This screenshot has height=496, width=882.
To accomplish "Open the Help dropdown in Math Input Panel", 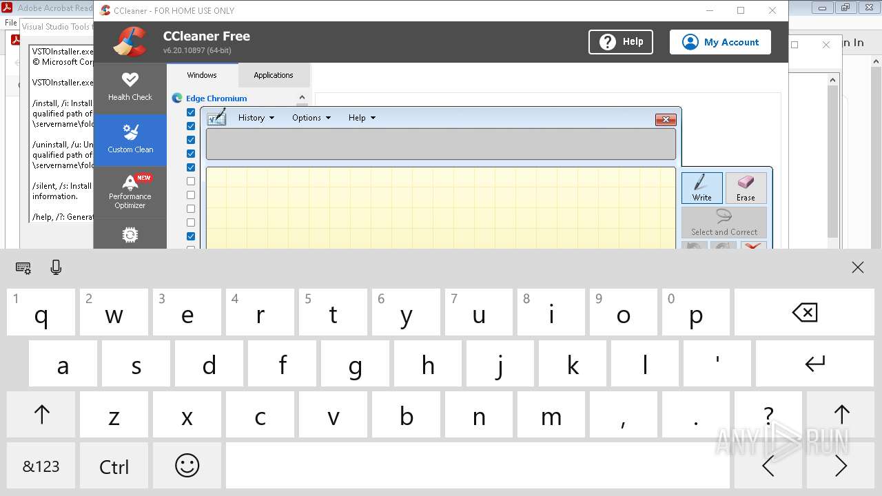I will click(362, 118).
